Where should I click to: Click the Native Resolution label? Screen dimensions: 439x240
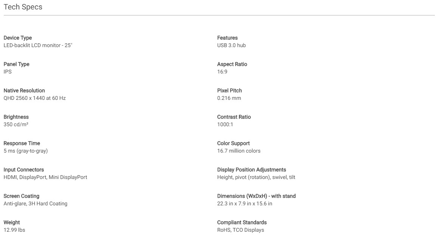click(24, 90)
